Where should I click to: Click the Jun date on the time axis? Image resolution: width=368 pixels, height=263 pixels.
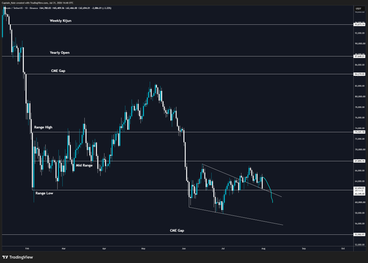[x=184, y=248]
